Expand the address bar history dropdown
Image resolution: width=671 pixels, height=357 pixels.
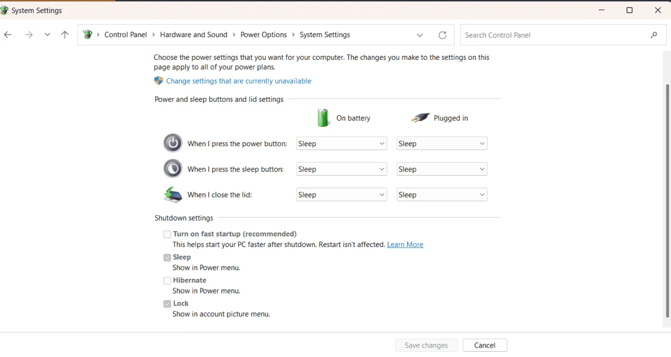point(420,35)
